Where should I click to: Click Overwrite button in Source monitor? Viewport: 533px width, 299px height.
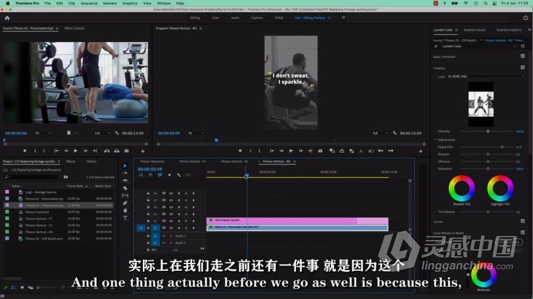point(116,150)
